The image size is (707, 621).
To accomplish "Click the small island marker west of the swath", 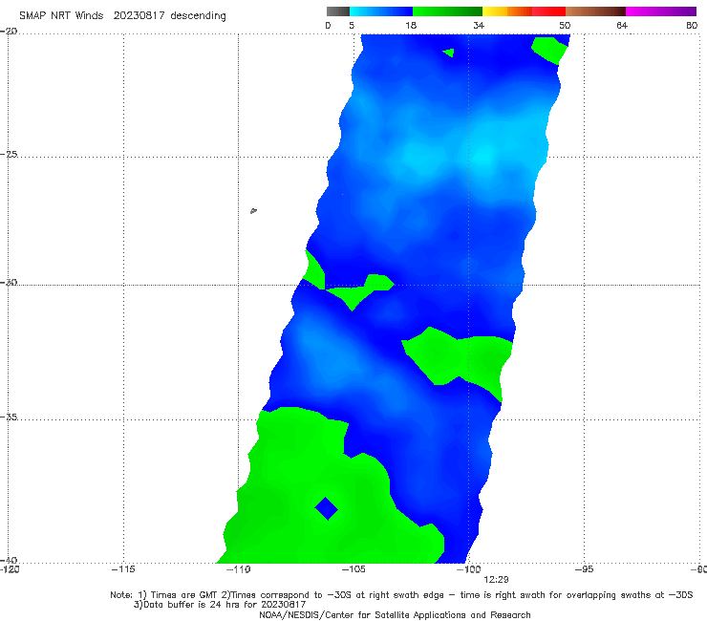I will [x=253, y=210].
